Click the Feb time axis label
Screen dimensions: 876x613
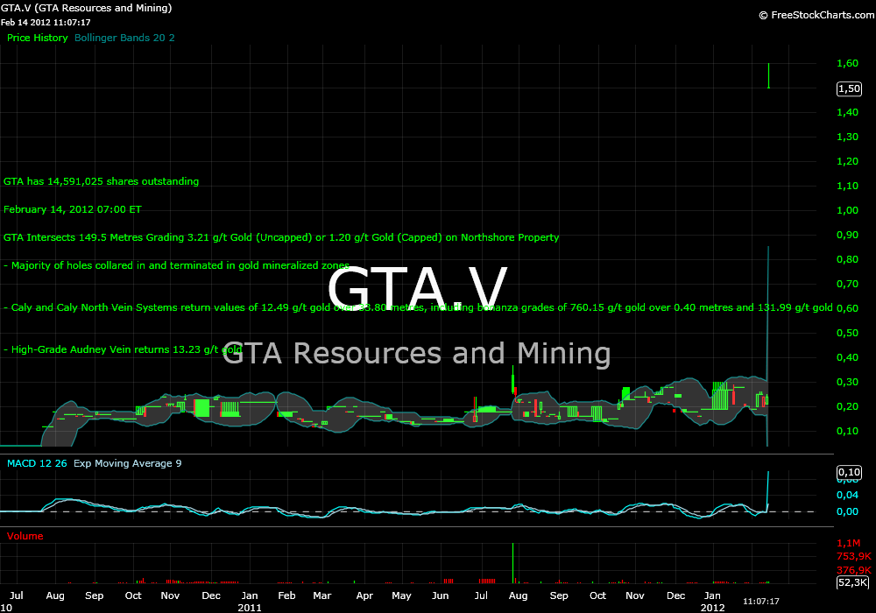286,595
